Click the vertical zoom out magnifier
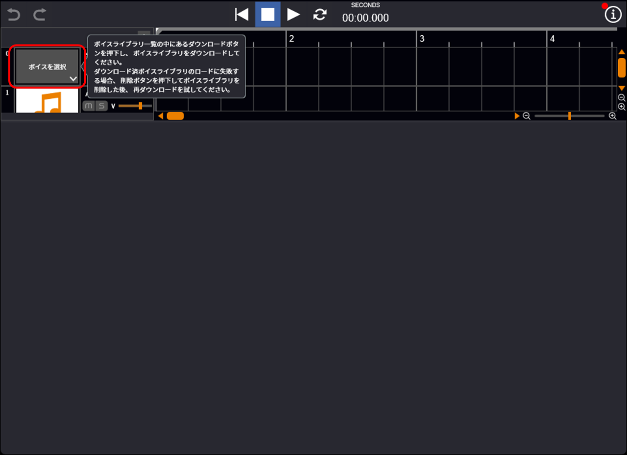627x455 pixels. pyautogui.click(x=622, y=97)
